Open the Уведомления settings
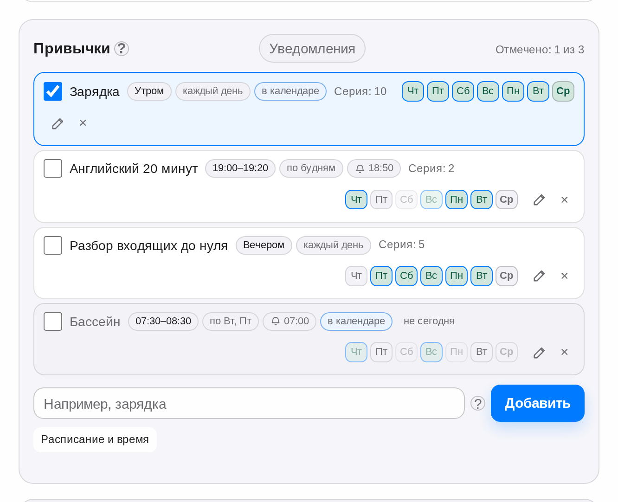This screenshot has width=618, height=502. click(x=312, y=48)
